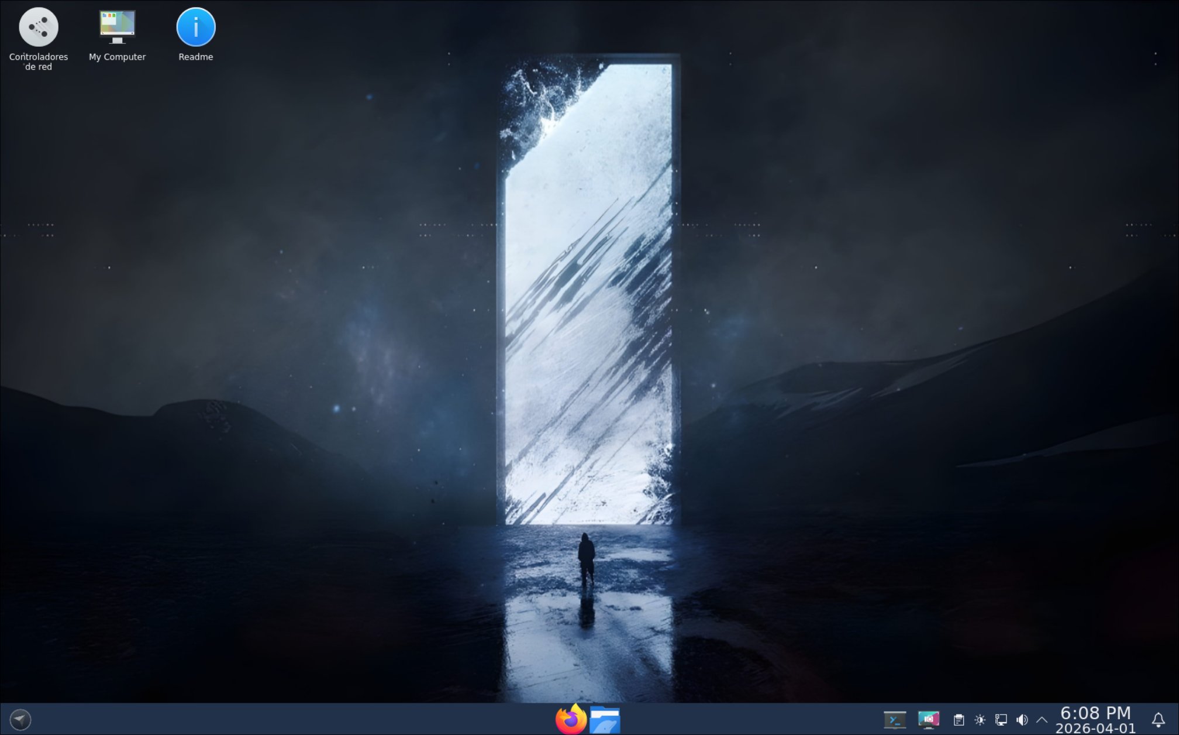Select the My Computer desktop icon
Screen dimensions: 1179x735
pyautogui.click(x=117, y=27)
